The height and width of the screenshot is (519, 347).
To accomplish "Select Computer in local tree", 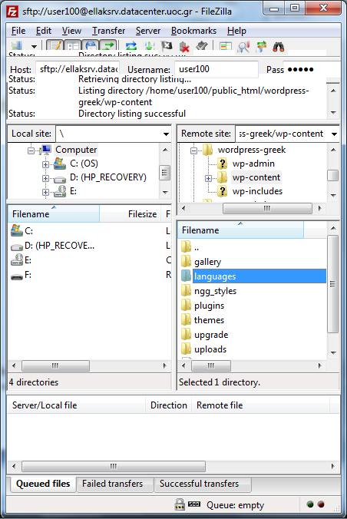I will pyautogui.click(x=76, y=150).
